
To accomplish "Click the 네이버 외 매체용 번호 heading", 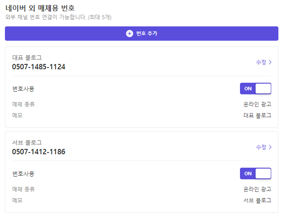I will click(40, 8).
